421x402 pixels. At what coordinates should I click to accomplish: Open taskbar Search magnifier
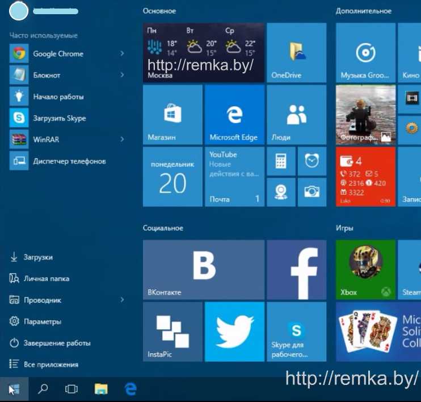coord(43,389)
